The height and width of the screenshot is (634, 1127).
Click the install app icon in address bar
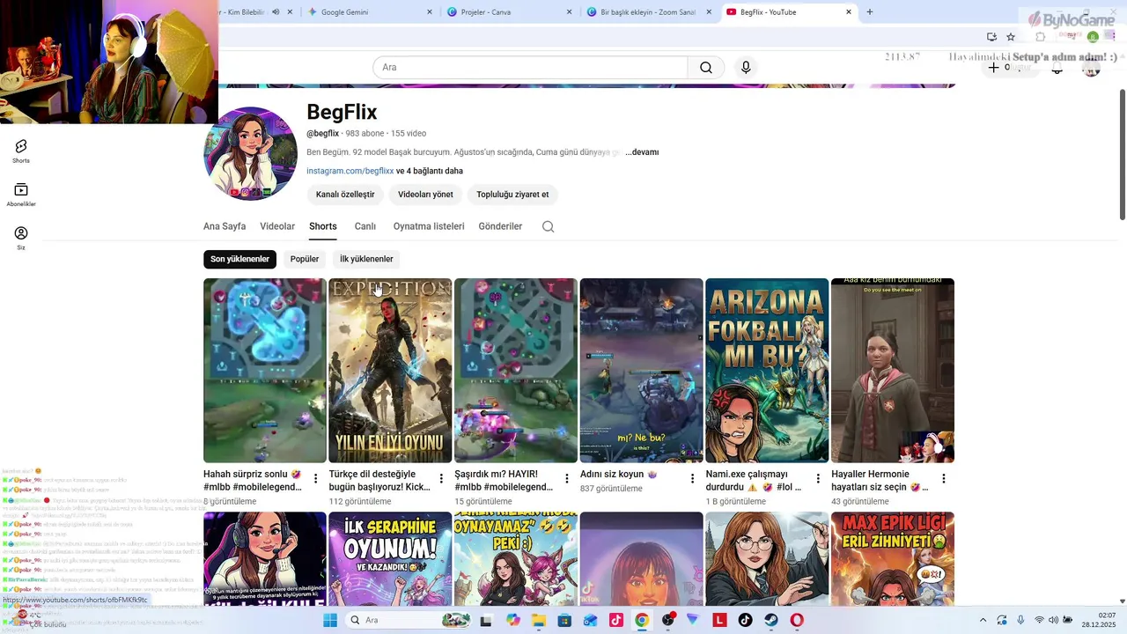tap(991, 37)
